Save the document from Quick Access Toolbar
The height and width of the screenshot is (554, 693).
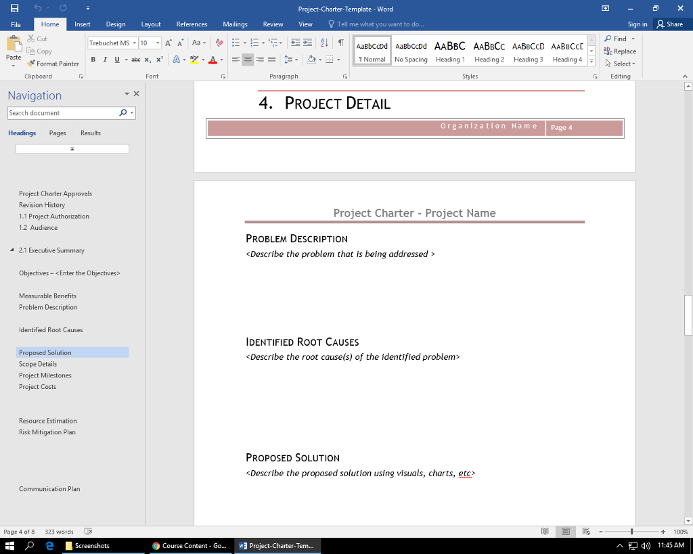14,9
